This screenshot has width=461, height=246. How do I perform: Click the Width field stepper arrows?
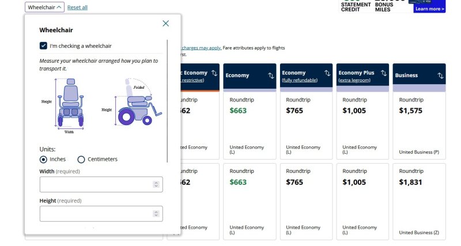(x=156, y=184)
